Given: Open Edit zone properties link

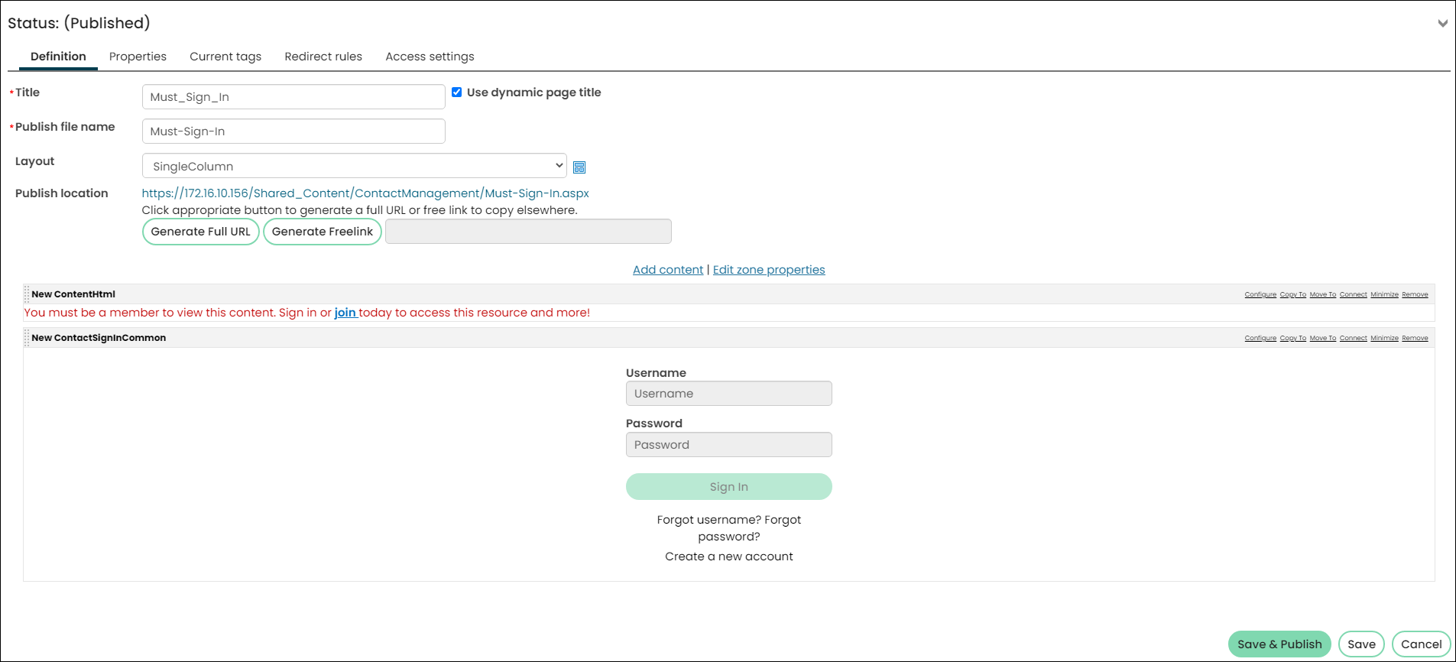Looking at the screenshot, I should (x=769, y=270).
